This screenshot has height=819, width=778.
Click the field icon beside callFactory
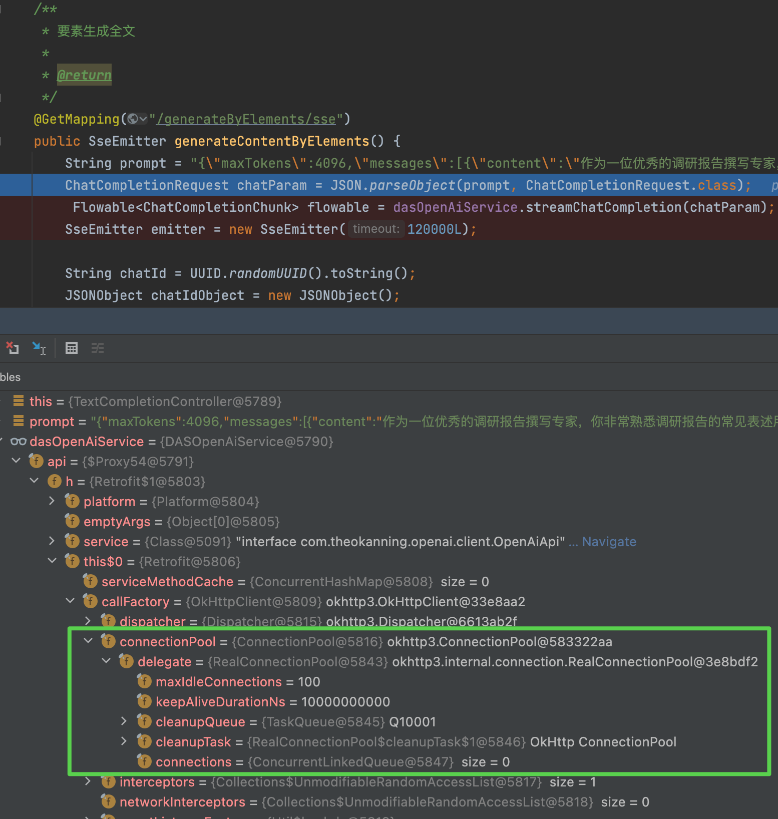[90, 601]
